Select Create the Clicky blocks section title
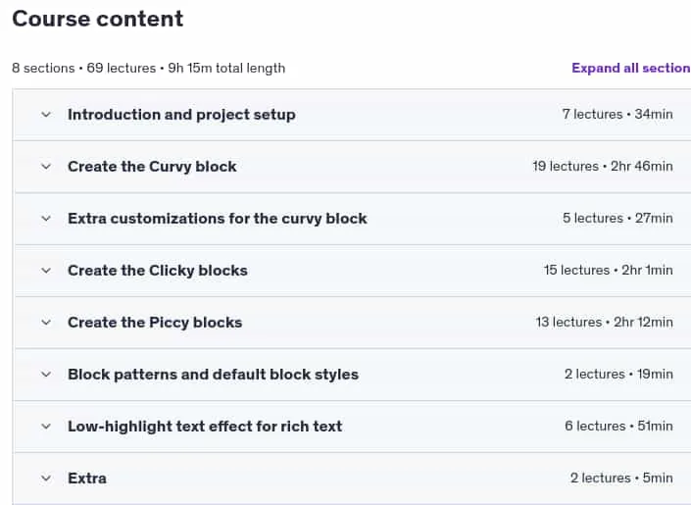 (x=158, y=271)
